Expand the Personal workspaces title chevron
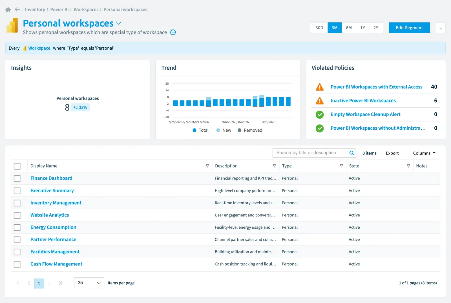Screen dimensions: 451x303 click(119, 23)
